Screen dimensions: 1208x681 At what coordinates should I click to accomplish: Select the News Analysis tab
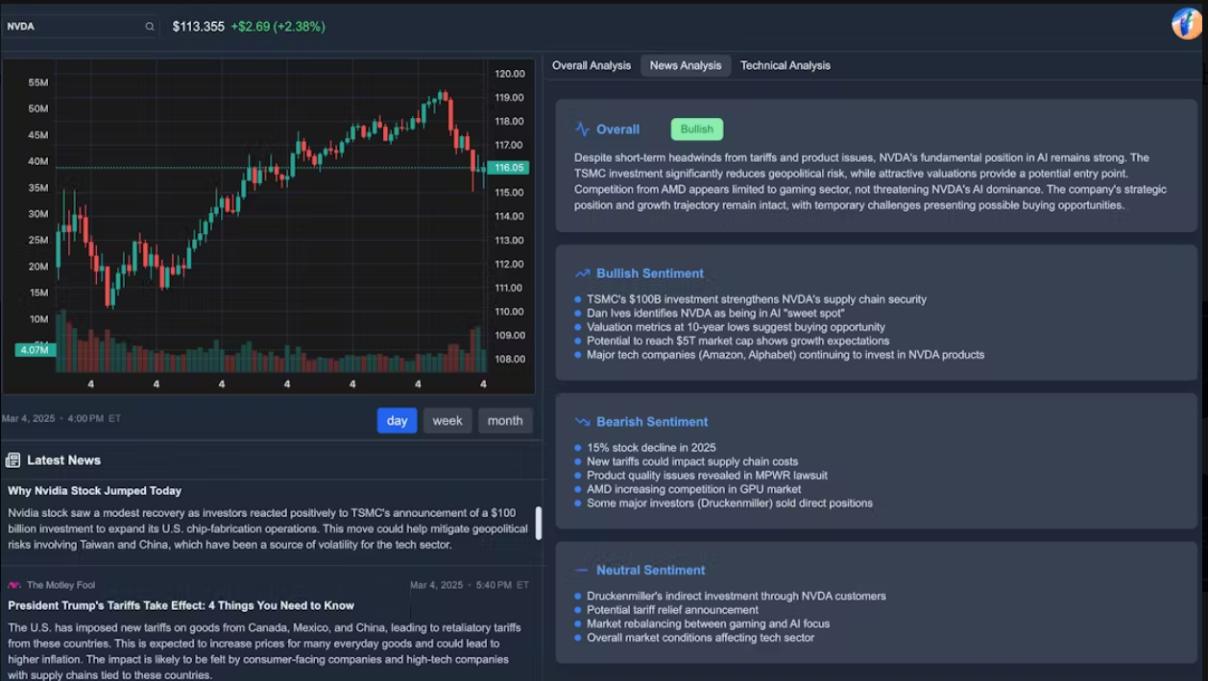[x=686, y=65]
